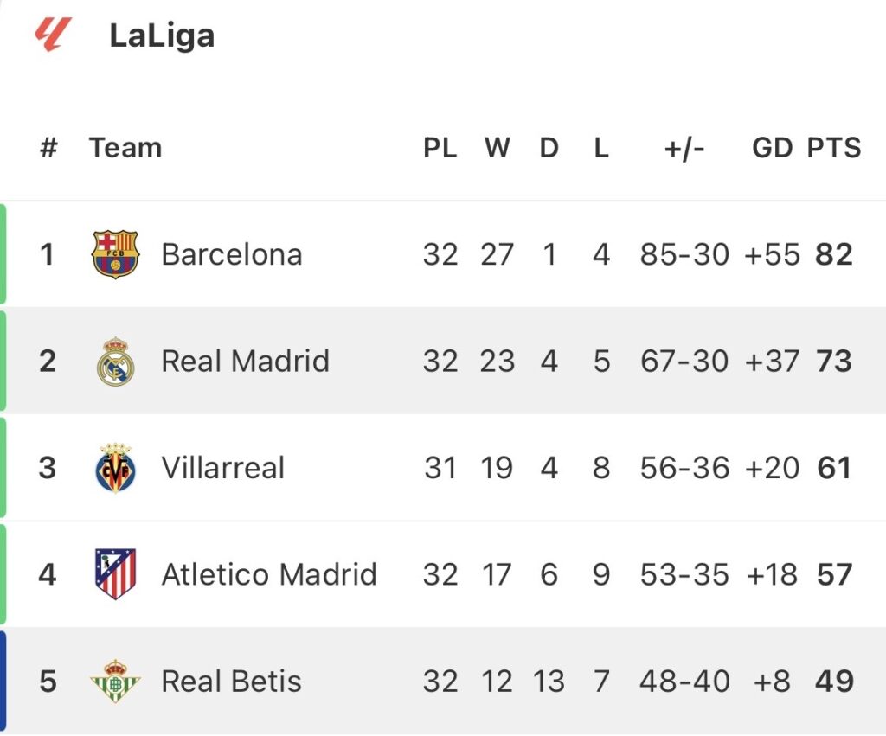This screenshot has height=736, width=886.
Task: Select the Villarreal team name
Action: [222, 468]
